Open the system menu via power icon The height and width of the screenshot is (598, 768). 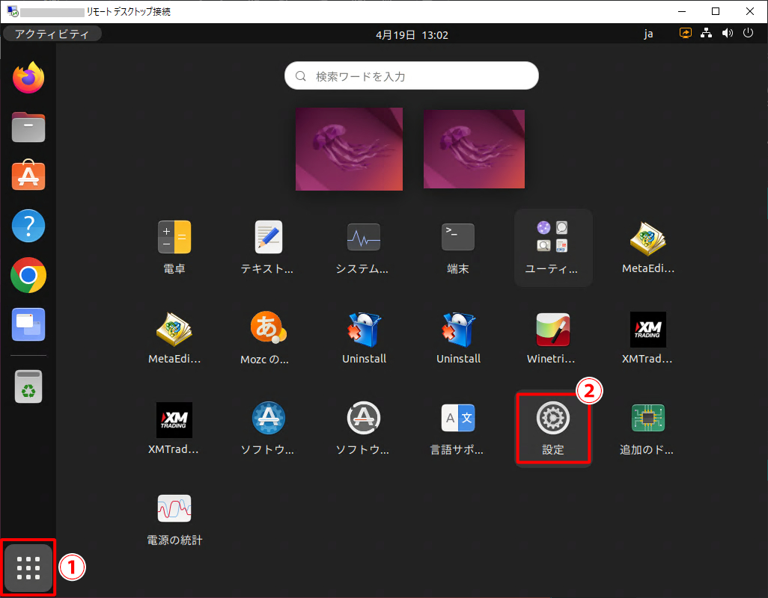748,34
